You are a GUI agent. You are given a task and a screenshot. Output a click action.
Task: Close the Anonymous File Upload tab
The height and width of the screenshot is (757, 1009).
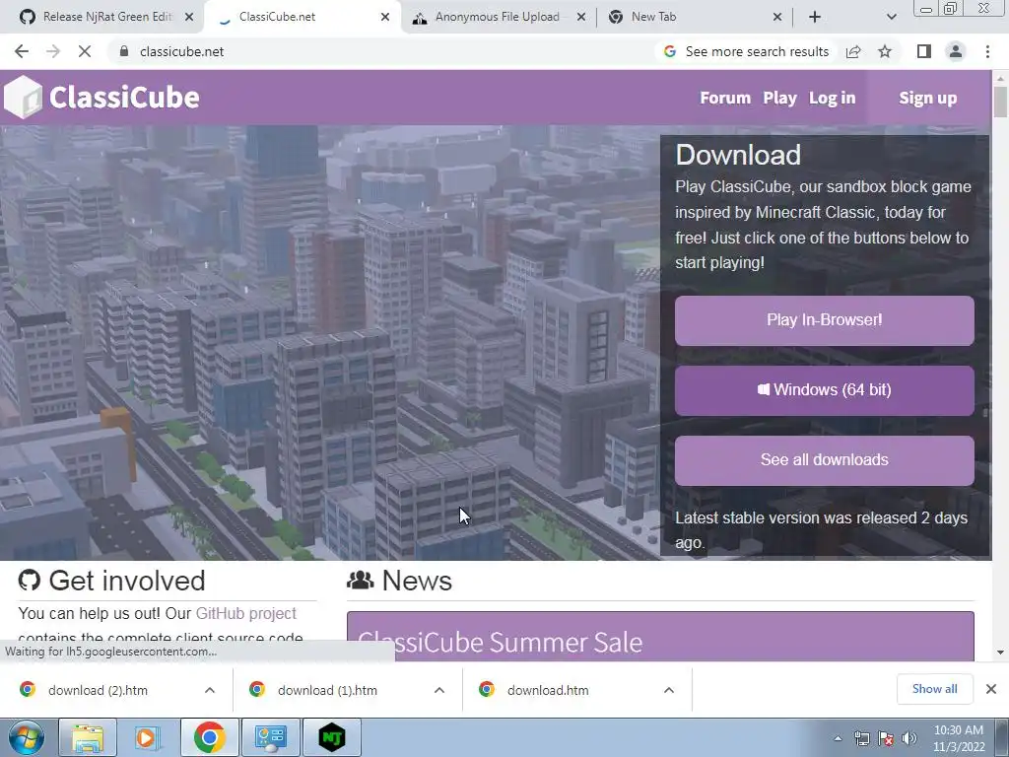coord(581,17)
